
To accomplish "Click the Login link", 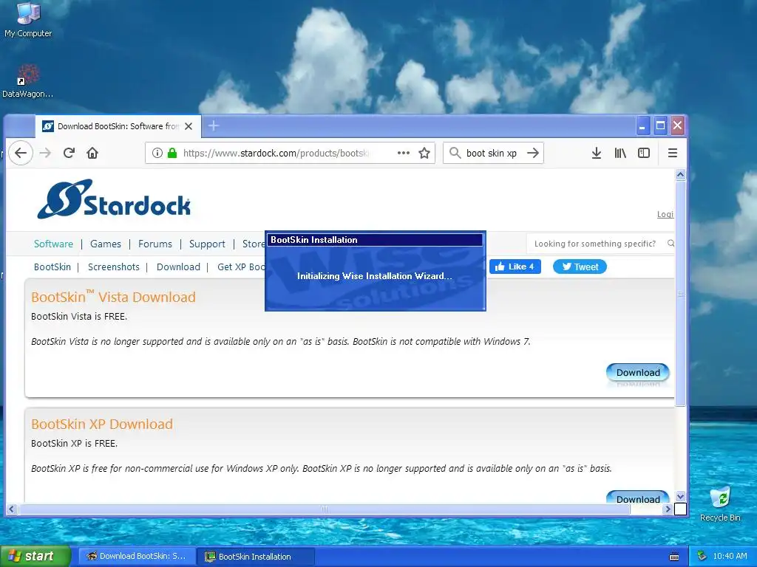I will (665, 214).
